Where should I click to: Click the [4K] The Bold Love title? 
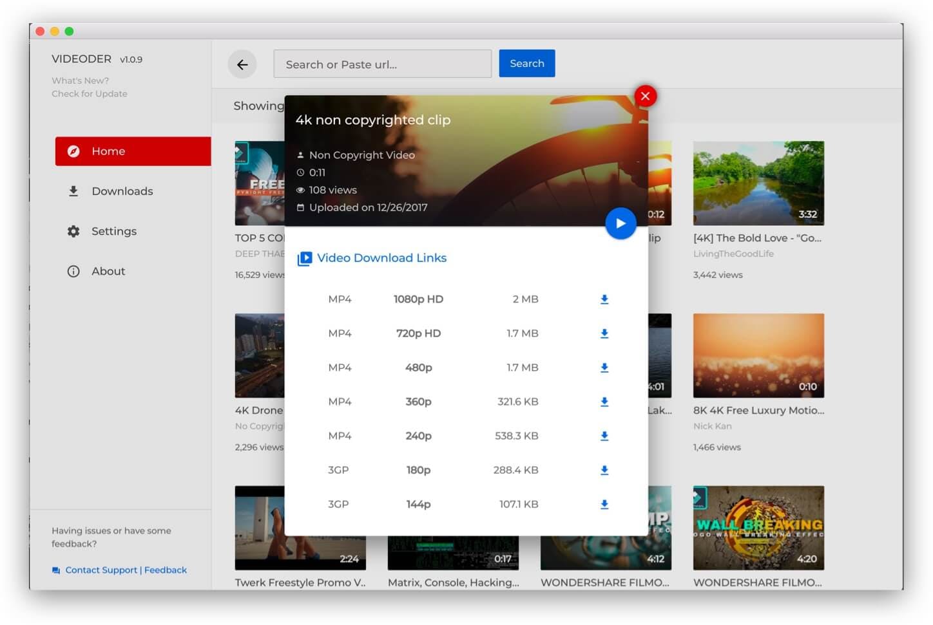(x=757, y=238)
